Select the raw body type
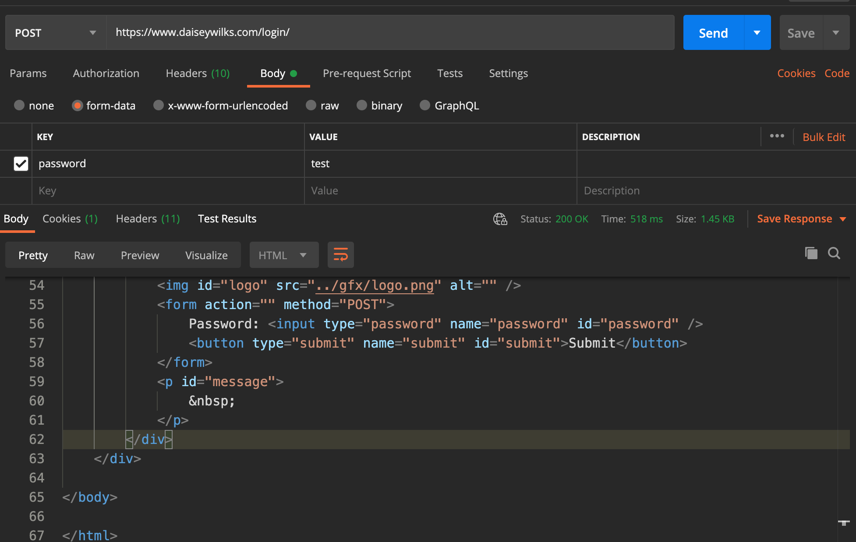The width and height of the screenshot is (856, 542). coord(311,106)
